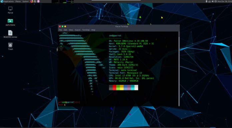Click 'WM: Metacity (Marco)' line

(121, 62)
